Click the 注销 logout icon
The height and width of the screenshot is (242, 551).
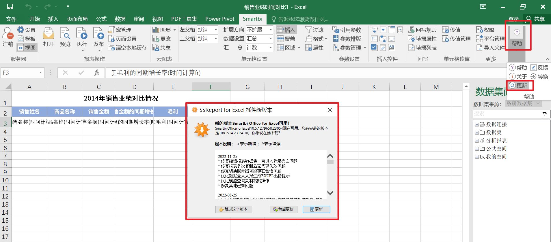point(8,37)
